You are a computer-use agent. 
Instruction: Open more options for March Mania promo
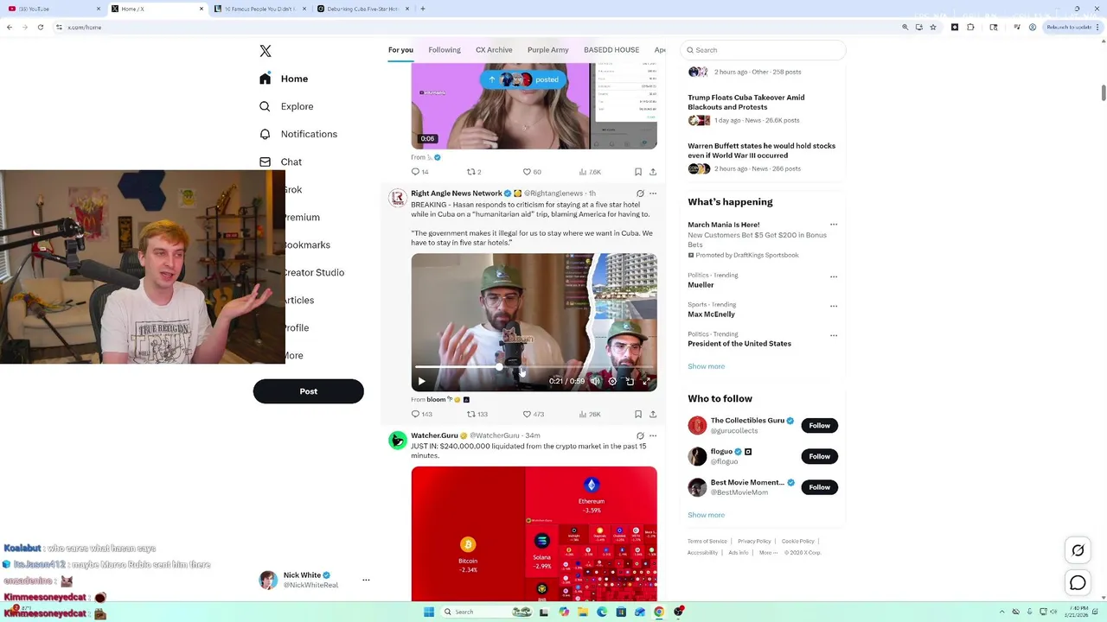click(834, 225)
